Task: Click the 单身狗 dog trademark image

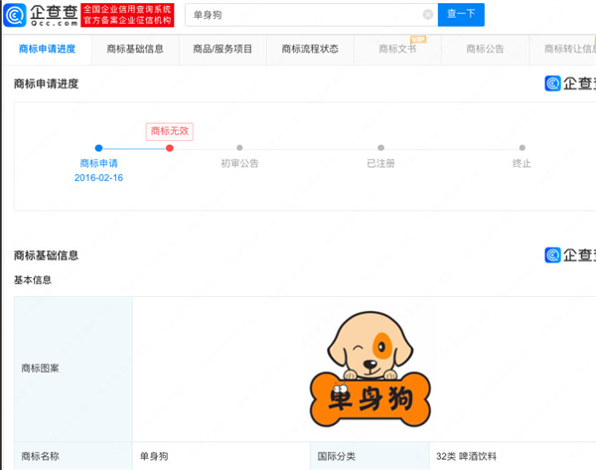Action: point(364,368)
